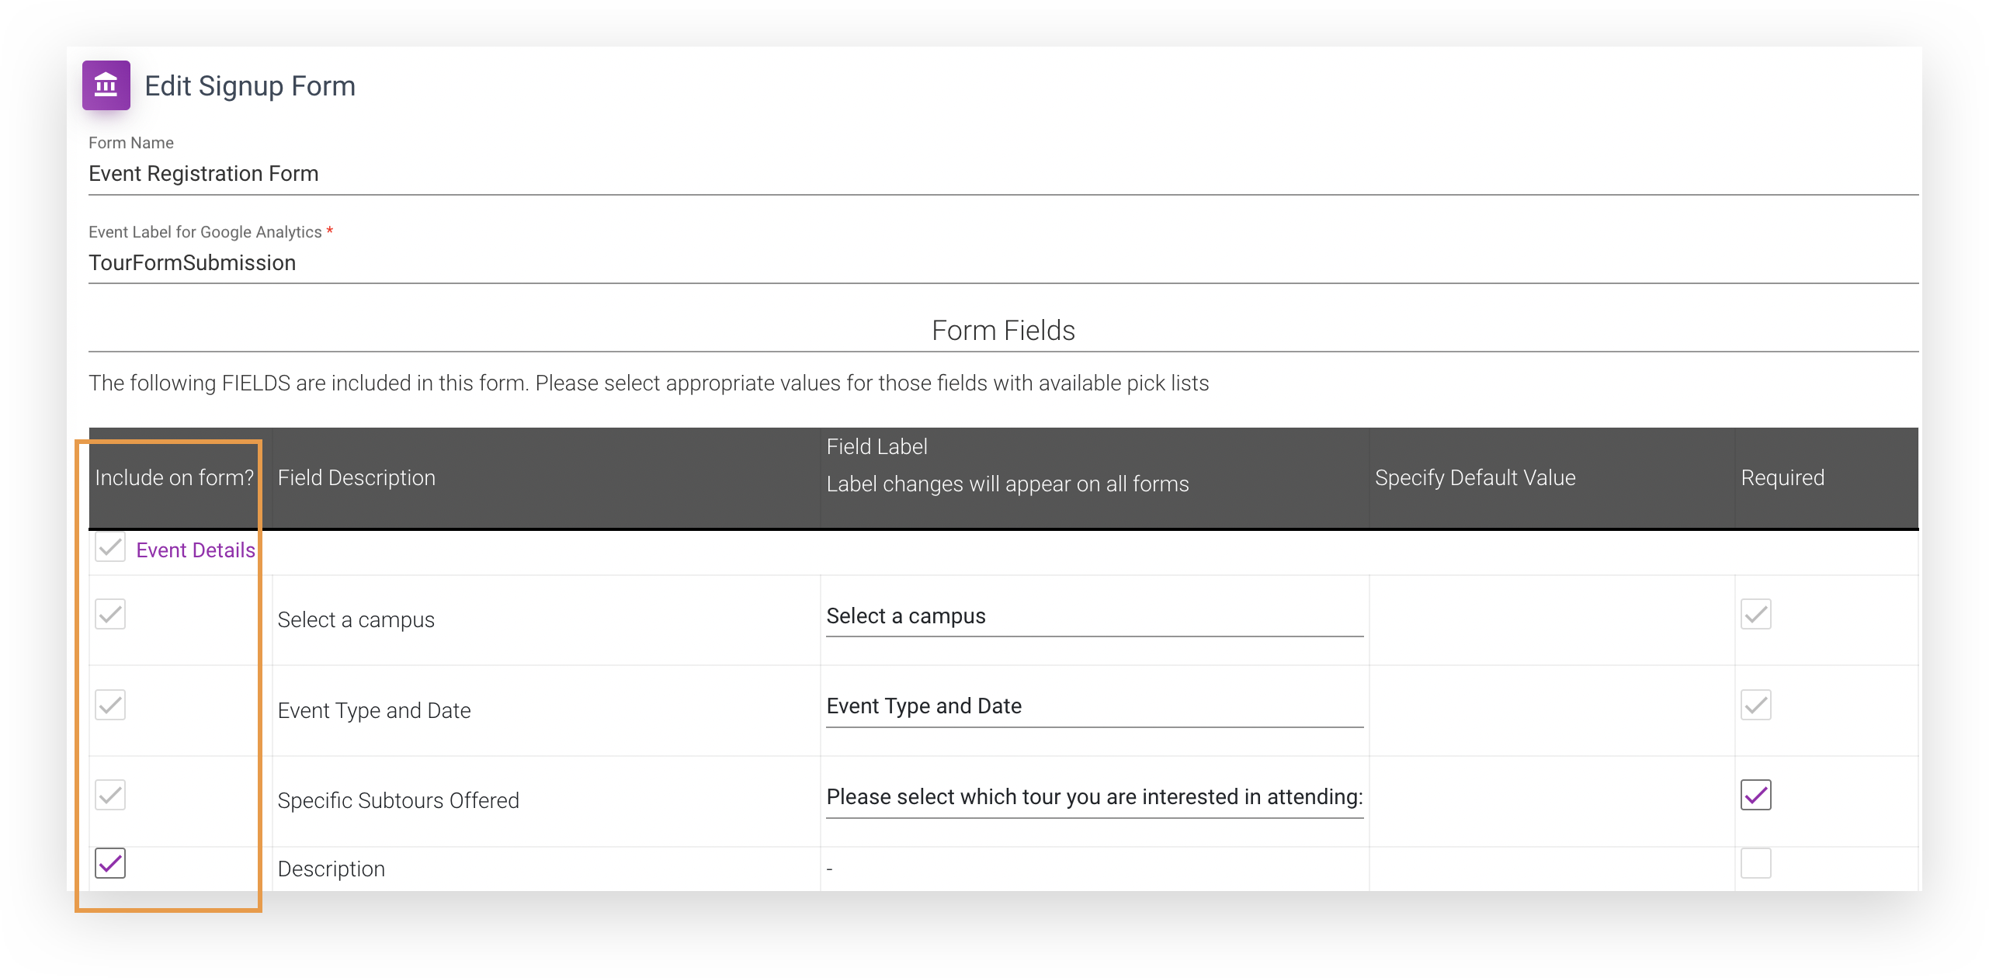
Task: Toggle the Description field inclusion checkbox
Action: (x=109, y=864)
